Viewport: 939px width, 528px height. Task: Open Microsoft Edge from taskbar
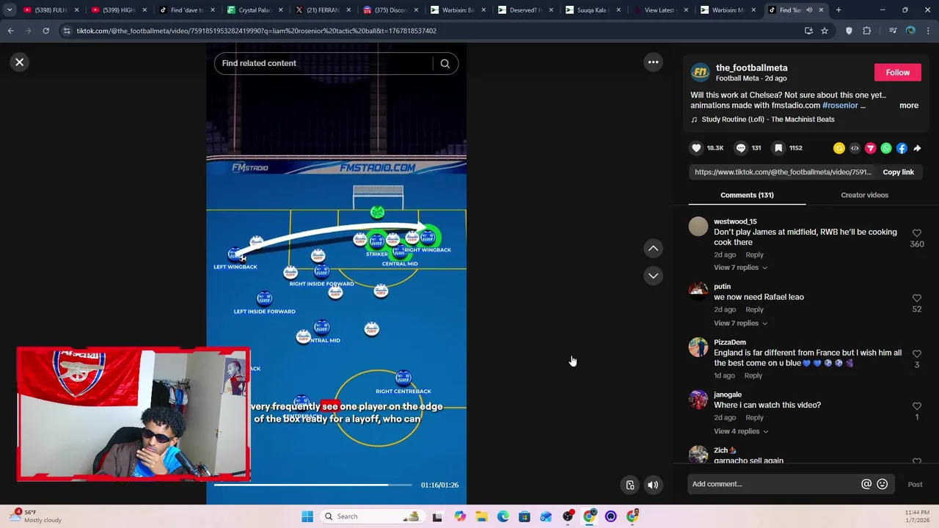[503, 516]
